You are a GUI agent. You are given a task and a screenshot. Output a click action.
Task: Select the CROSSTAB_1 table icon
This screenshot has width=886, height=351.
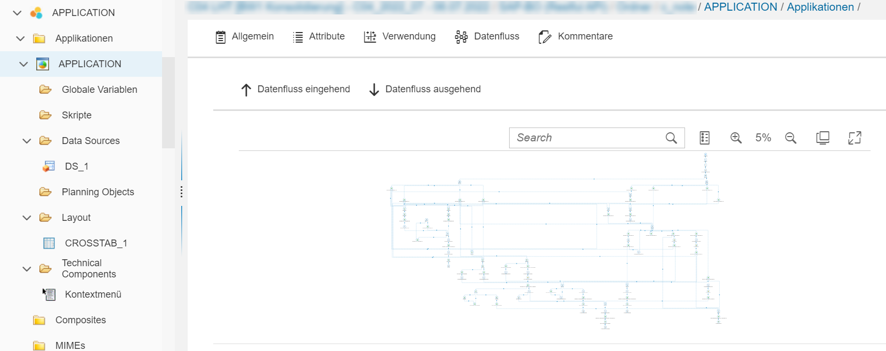click(49, 243)
